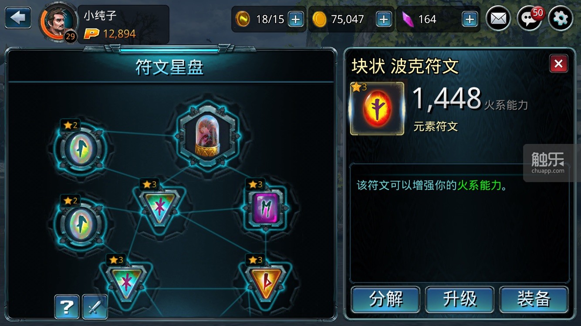Viewport: 581px width, 326px height.
Task: Tap the back arrow button
Action: coord(18,18)
